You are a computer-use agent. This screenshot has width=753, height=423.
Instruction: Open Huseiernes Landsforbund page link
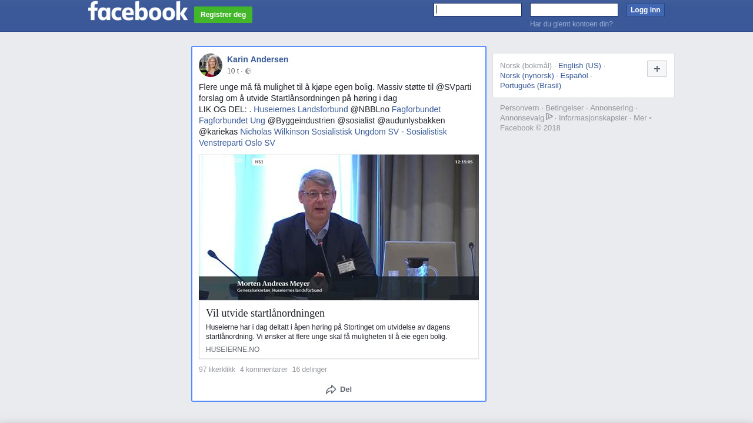(301, 109)
